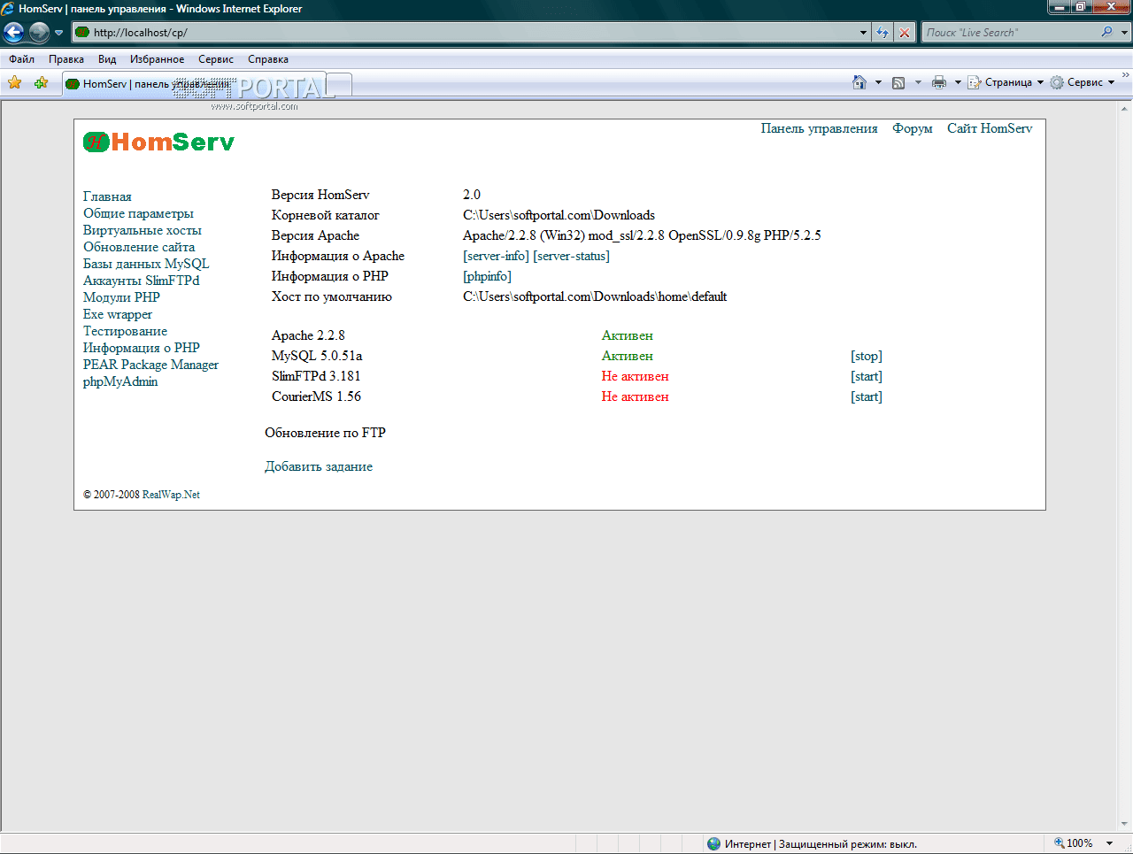
Task: Open the Справка menu
Action: [268, 59]
